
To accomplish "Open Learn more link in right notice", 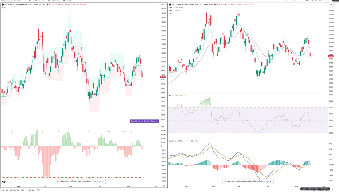I will click(x=264, y=181).
